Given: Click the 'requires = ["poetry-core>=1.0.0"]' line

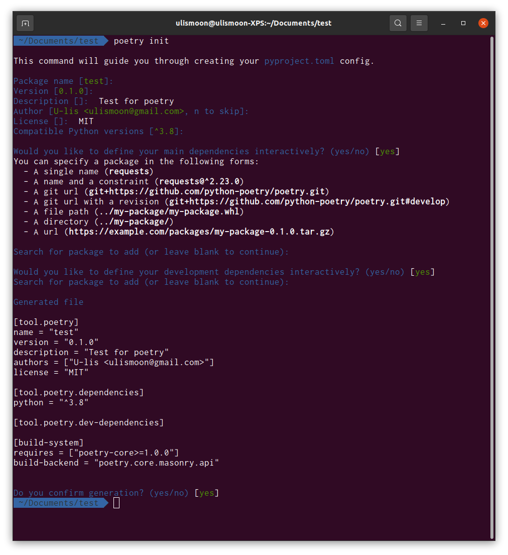Looking at the screenshot, I should point(96,453).
